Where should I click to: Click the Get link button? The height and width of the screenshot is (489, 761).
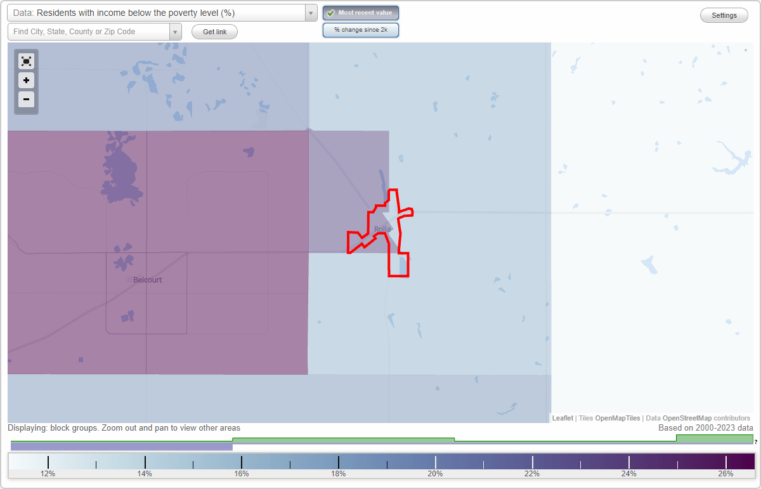pyautogui.click(x=214, y=31)
